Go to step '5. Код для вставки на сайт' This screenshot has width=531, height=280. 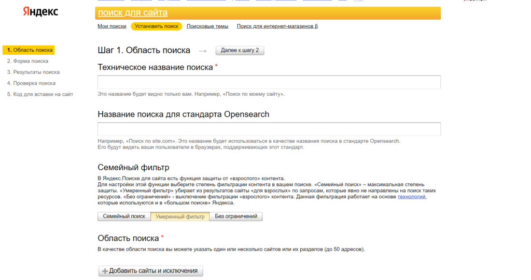[x=40, y=94]
